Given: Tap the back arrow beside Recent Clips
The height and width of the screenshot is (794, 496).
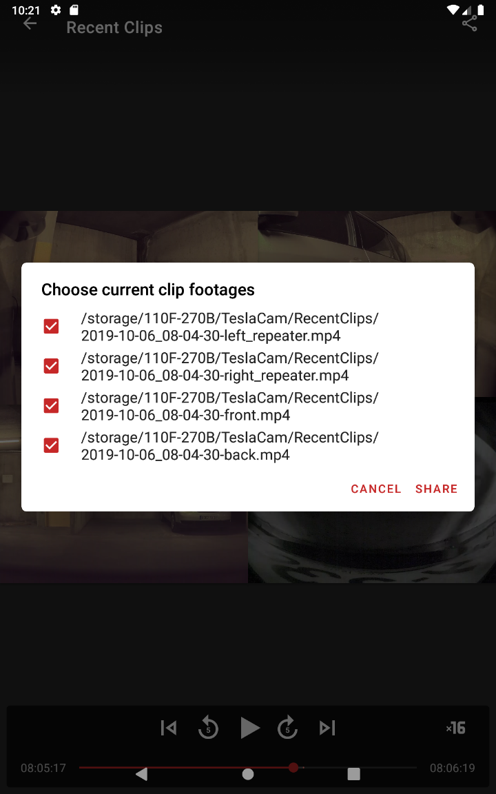Looking at the screenshot, I should click(x=30, y=23).
